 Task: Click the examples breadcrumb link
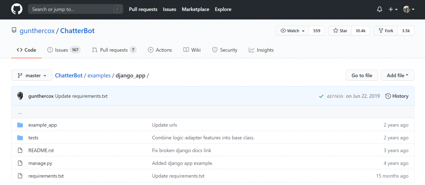99,75
